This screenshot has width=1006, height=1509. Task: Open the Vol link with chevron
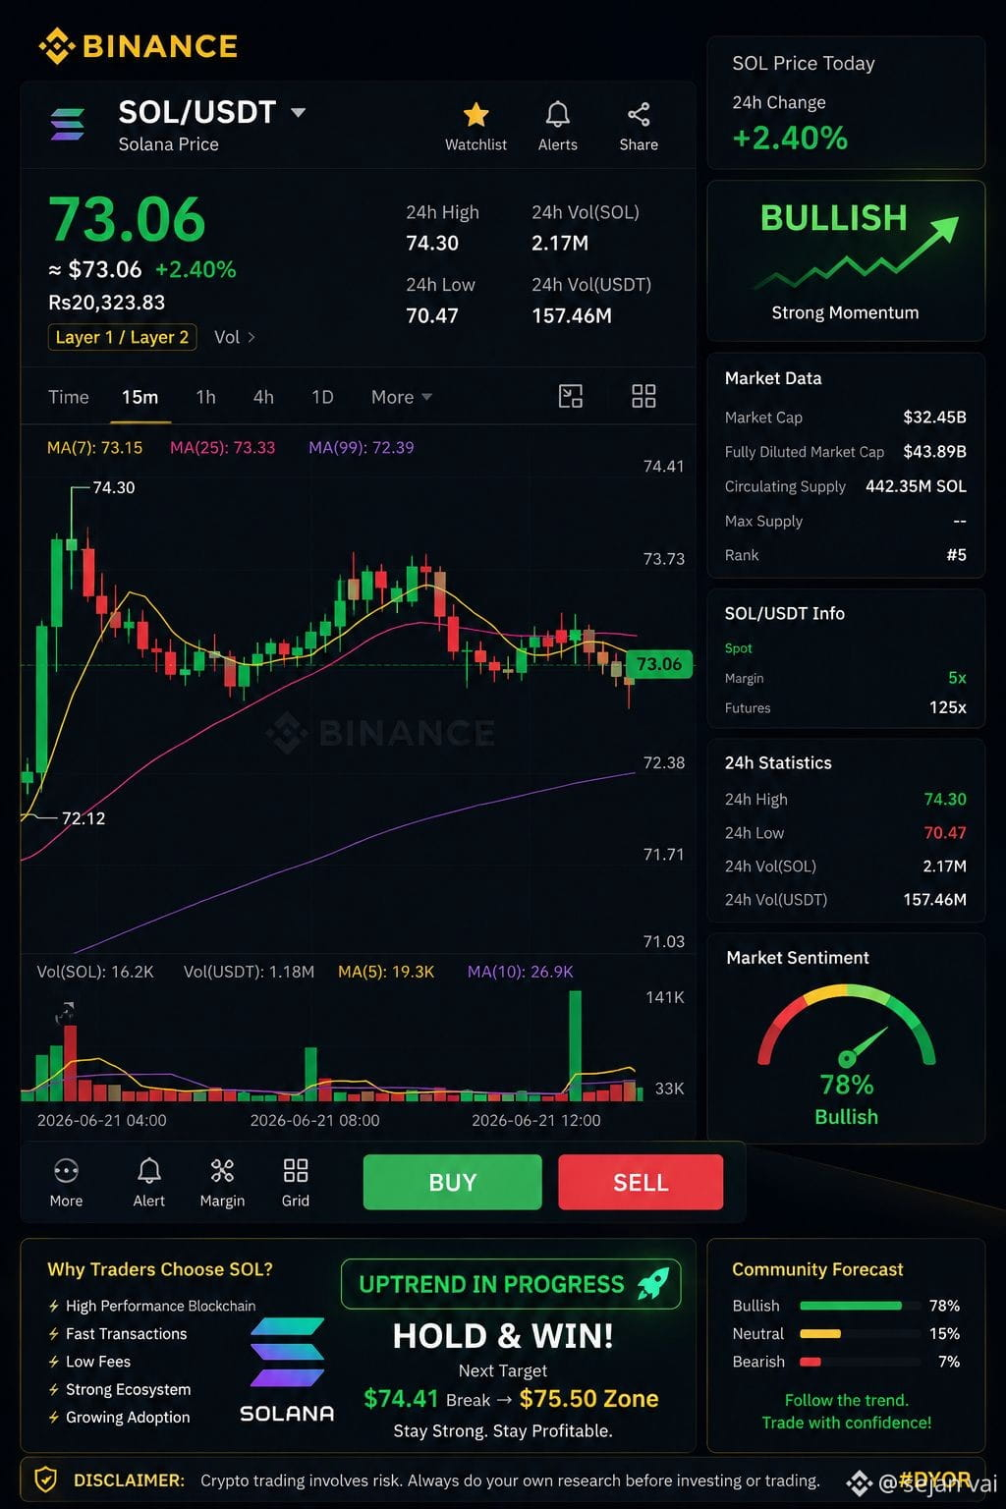pyautogui.click(x=235, y=337)
